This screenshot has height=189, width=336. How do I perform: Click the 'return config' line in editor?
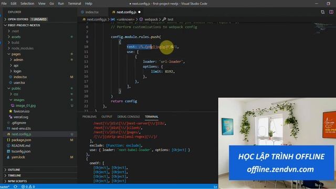[124, 101]
